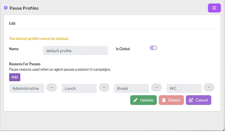Select the Break reason field
Viewport: 225px width, 132px height.
click(x=132, y=88)
